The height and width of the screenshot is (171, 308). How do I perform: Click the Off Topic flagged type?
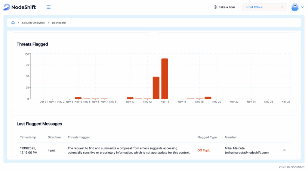point(204,150)
